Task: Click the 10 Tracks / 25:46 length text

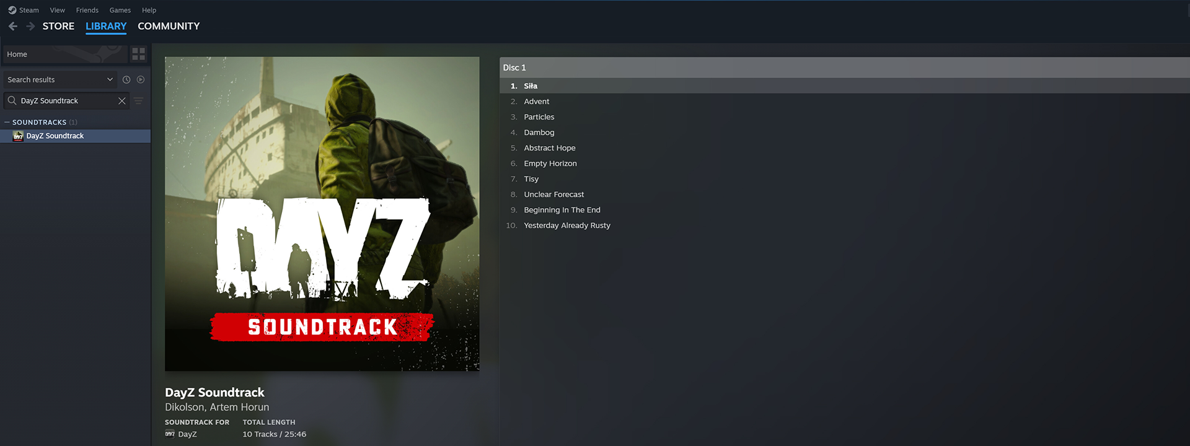Action: point(274,434)
